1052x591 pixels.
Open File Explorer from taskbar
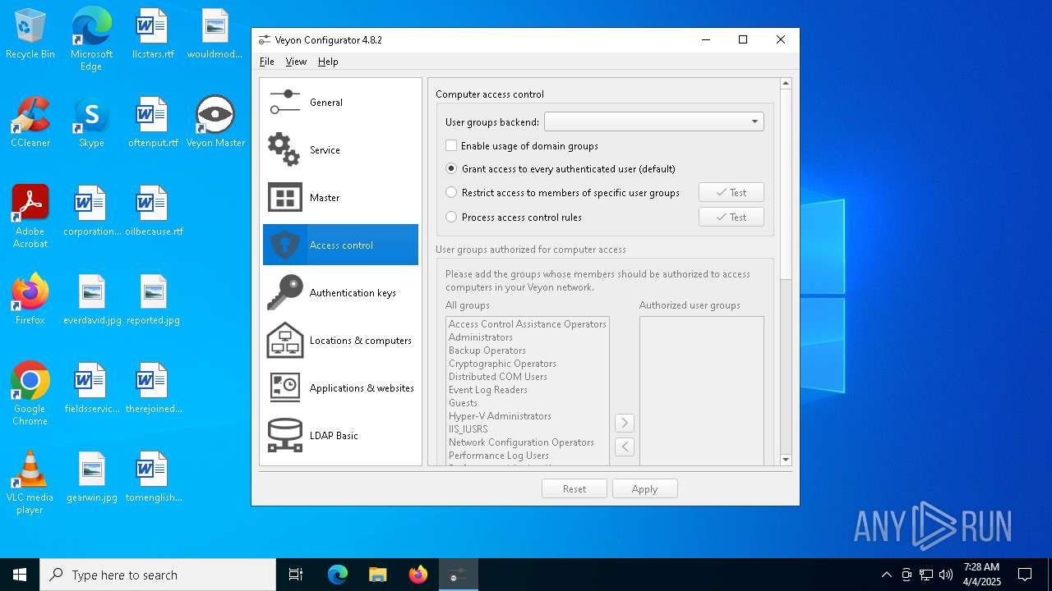pos(377,575)
